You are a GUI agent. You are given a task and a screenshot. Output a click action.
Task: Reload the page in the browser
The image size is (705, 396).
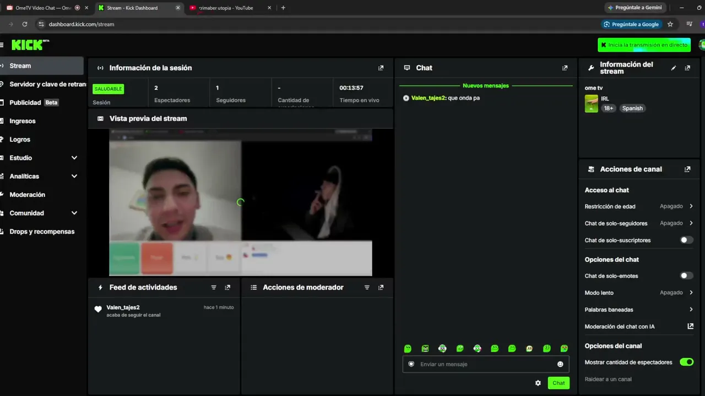(25, 24)
